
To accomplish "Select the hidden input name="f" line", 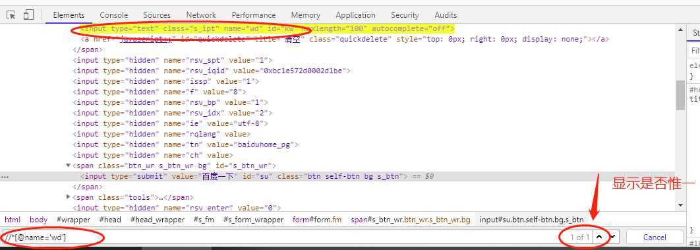I will 160,92.
